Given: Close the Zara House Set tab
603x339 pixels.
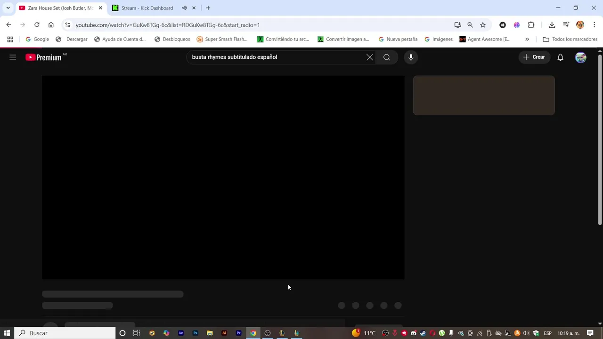Looking at the screenshot, I should [x=100, y=8].
